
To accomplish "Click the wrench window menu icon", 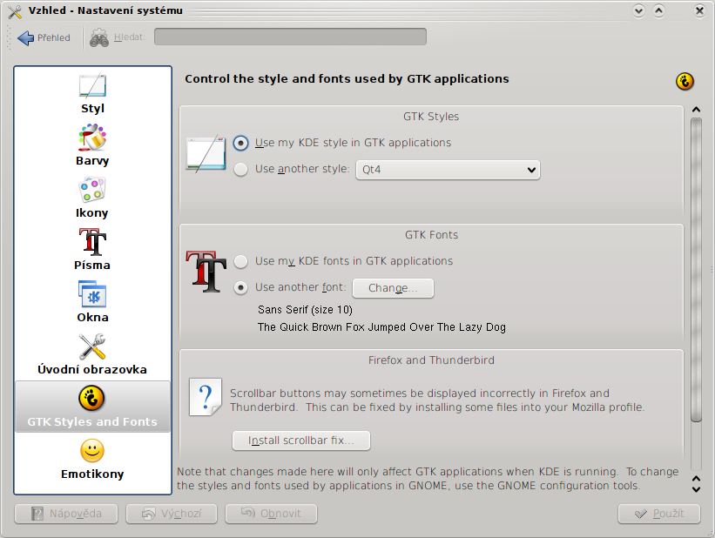I will (15, 11).
